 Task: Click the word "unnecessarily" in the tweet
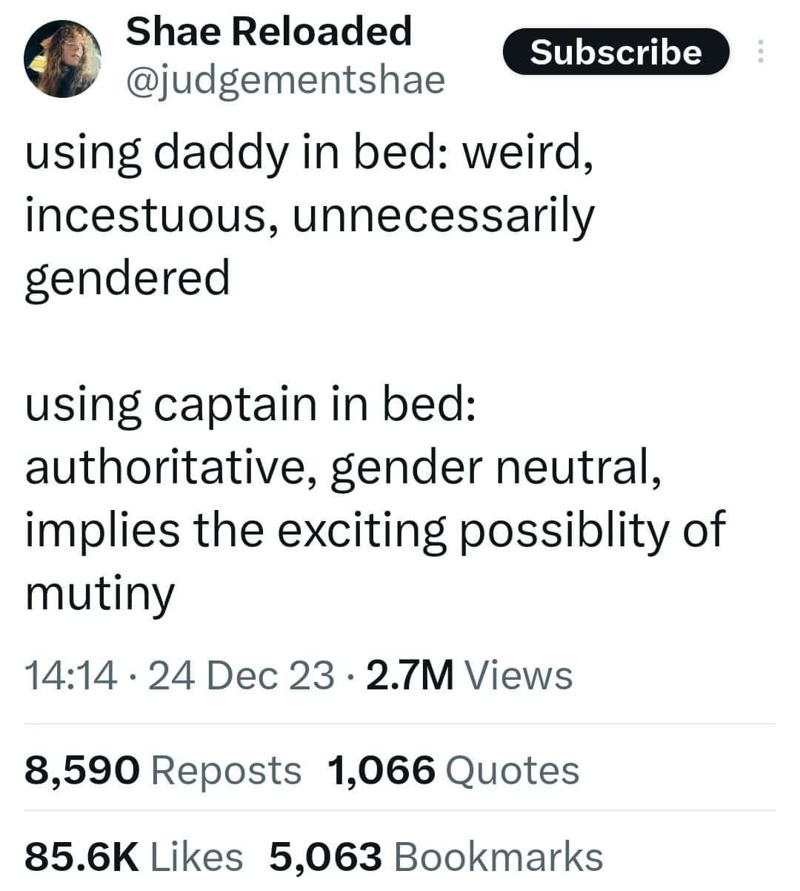444,217
